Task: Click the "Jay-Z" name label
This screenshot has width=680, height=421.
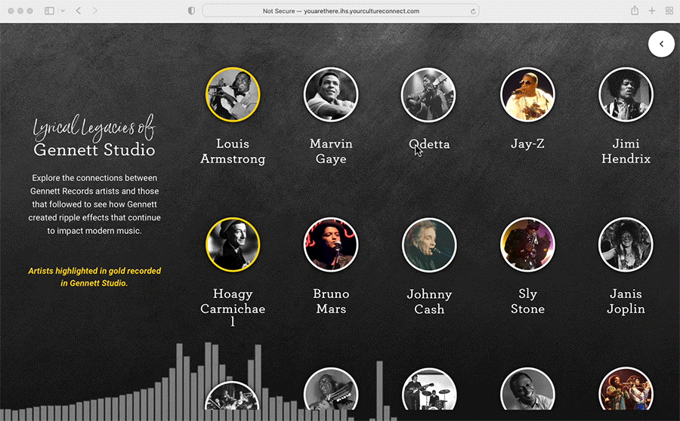Action: tap(527, 144)
